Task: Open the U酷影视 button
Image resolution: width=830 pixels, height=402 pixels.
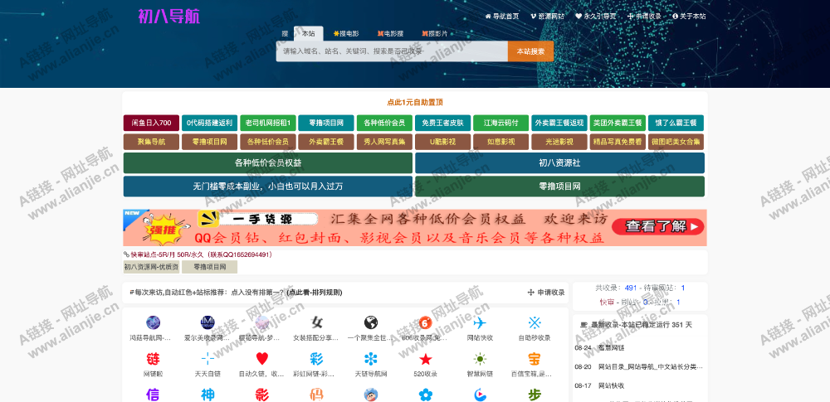Action: coord(443,142)
